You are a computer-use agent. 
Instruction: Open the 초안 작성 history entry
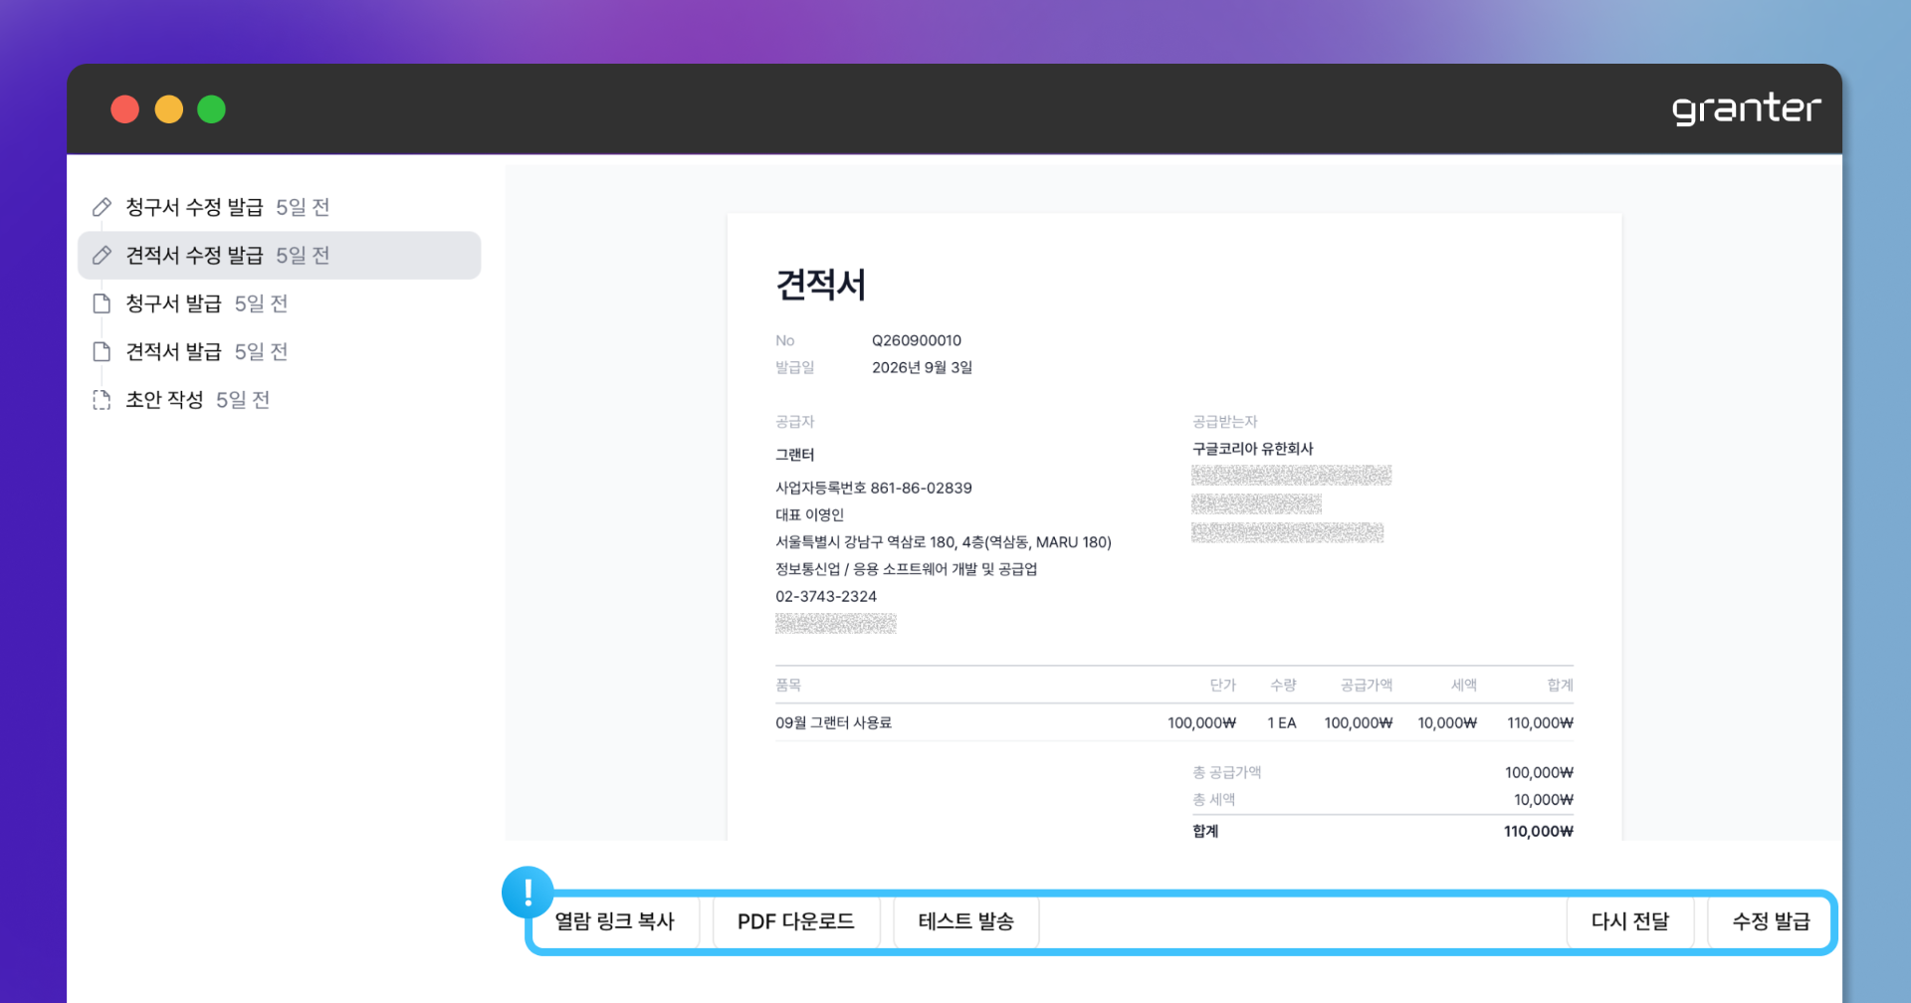[x=279, y=400]
